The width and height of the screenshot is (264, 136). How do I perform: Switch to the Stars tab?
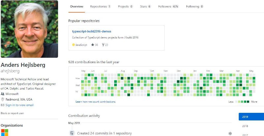145,6
